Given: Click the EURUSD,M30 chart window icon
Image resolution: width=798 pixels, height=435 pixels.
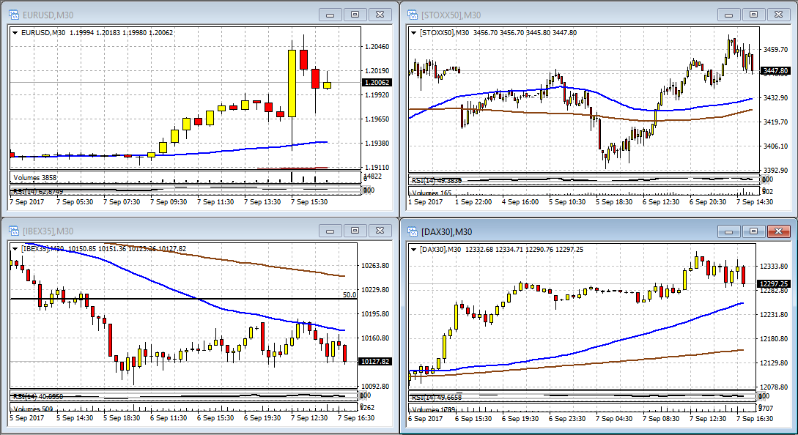Looking at the screenshot, I should click(14, 15).
